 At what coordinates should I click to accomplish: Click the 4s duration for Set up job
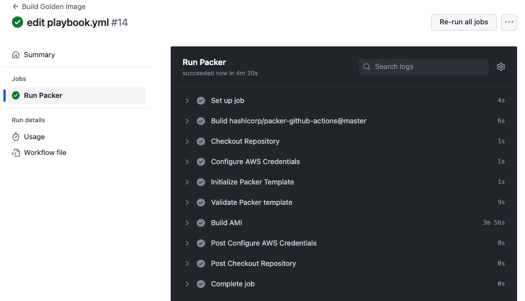(501, 100)
